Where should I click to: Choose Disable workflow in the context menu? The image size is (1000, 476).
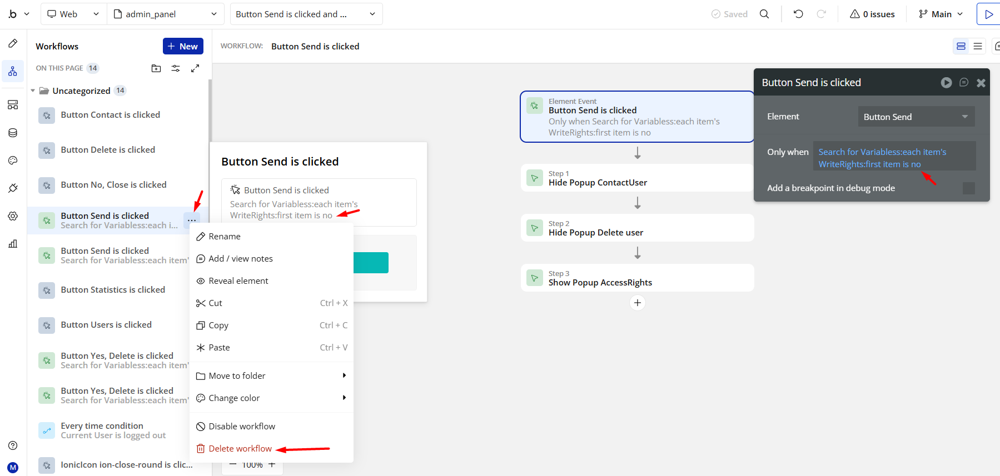click(x=241, y=426)
